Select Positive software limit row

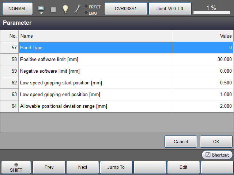(95, 60)
